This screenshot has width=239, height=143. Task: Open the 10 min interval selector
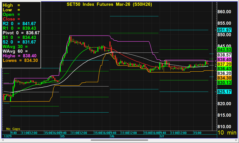pyautogui.click(x=227, y=132)
